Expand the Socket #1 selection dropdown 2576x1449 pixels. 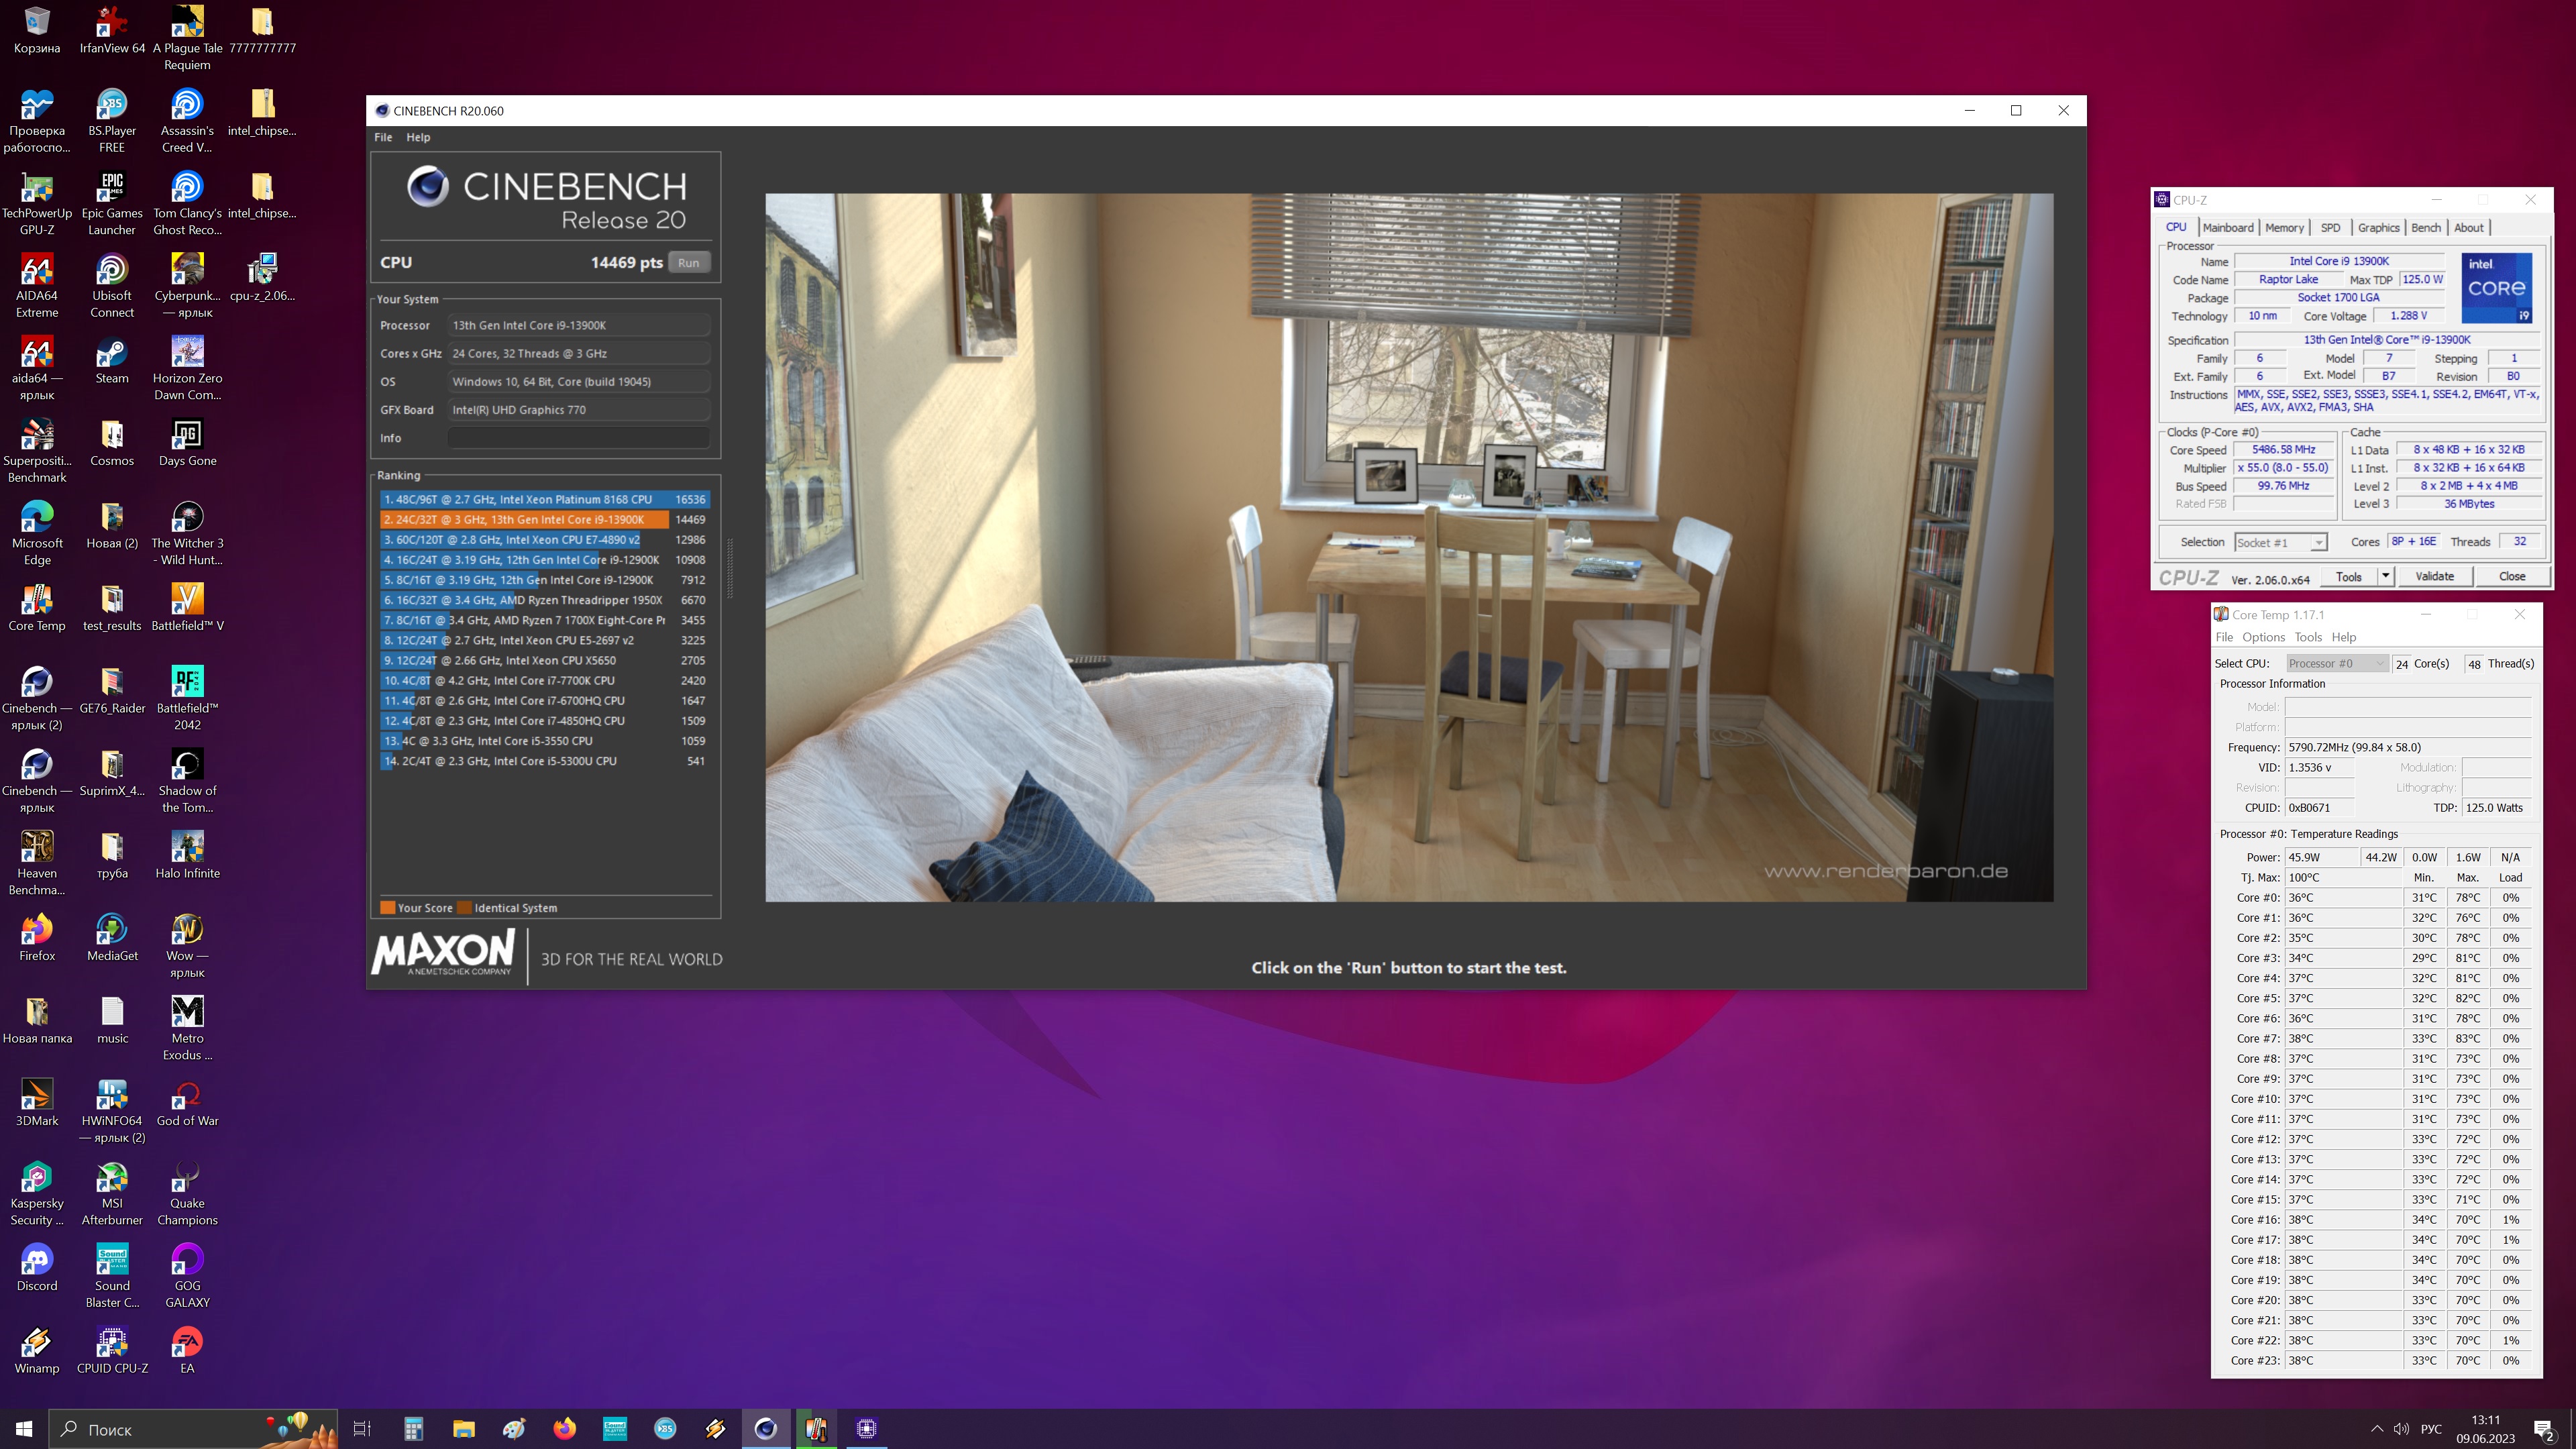(x=2318, y=542)
